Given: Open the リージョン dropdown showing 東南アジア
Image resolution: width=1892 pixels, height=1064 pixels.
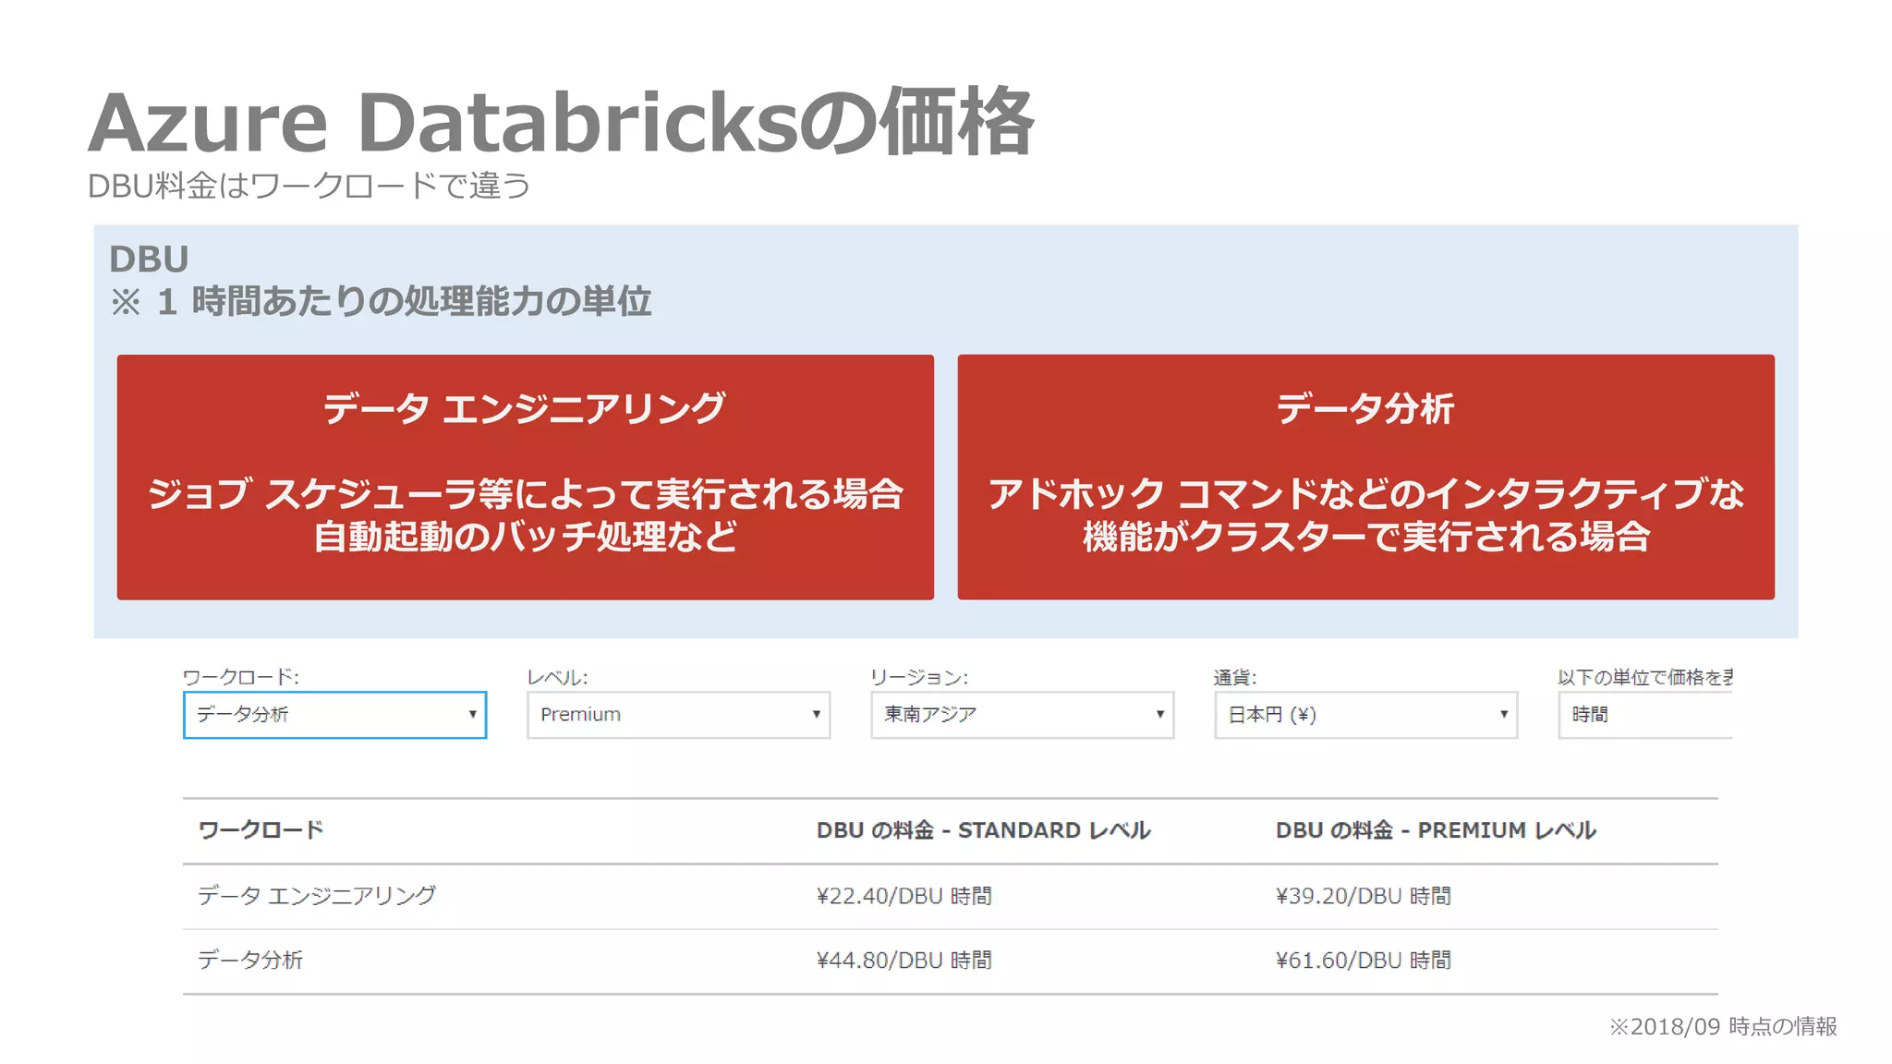Looking at the screenshot, I should point(1022,715).
